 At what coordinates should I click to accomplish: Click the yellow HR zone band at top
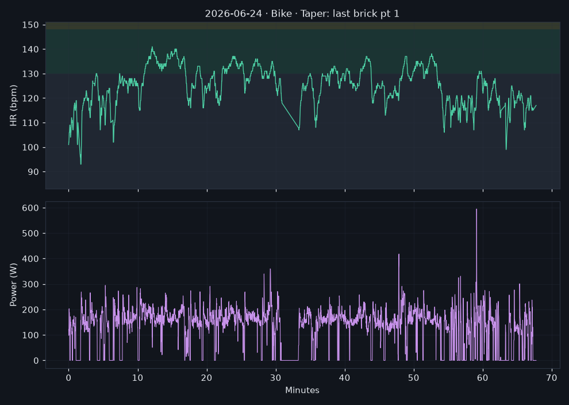(x=303, y=25)
